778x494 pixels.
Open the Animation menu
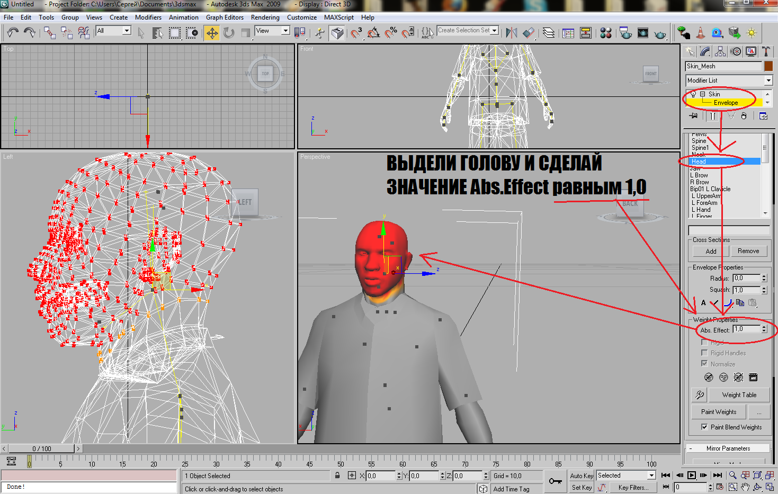coord(183,17)
